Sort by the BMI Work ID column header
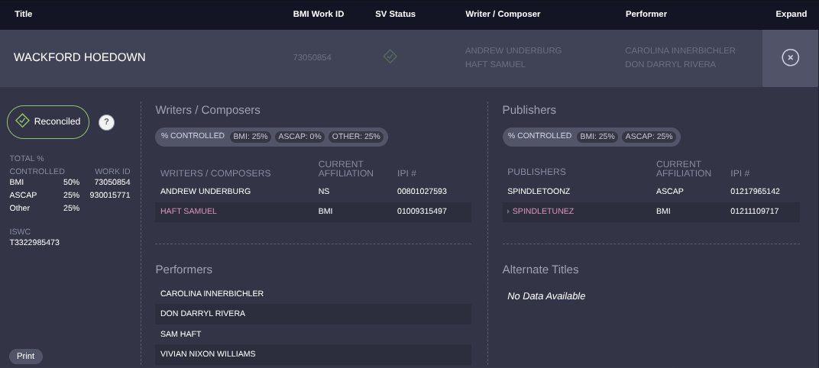 point(319,14)
